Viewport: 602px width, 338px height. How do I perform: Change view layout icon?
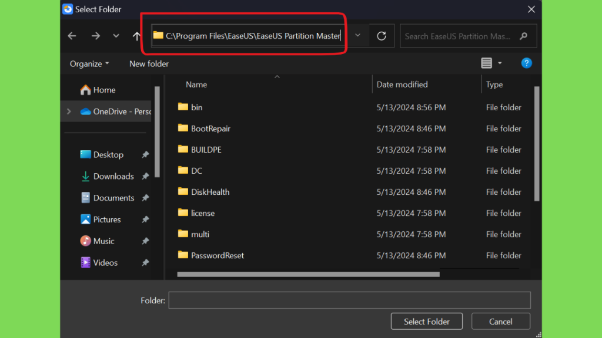pos(486,63)
